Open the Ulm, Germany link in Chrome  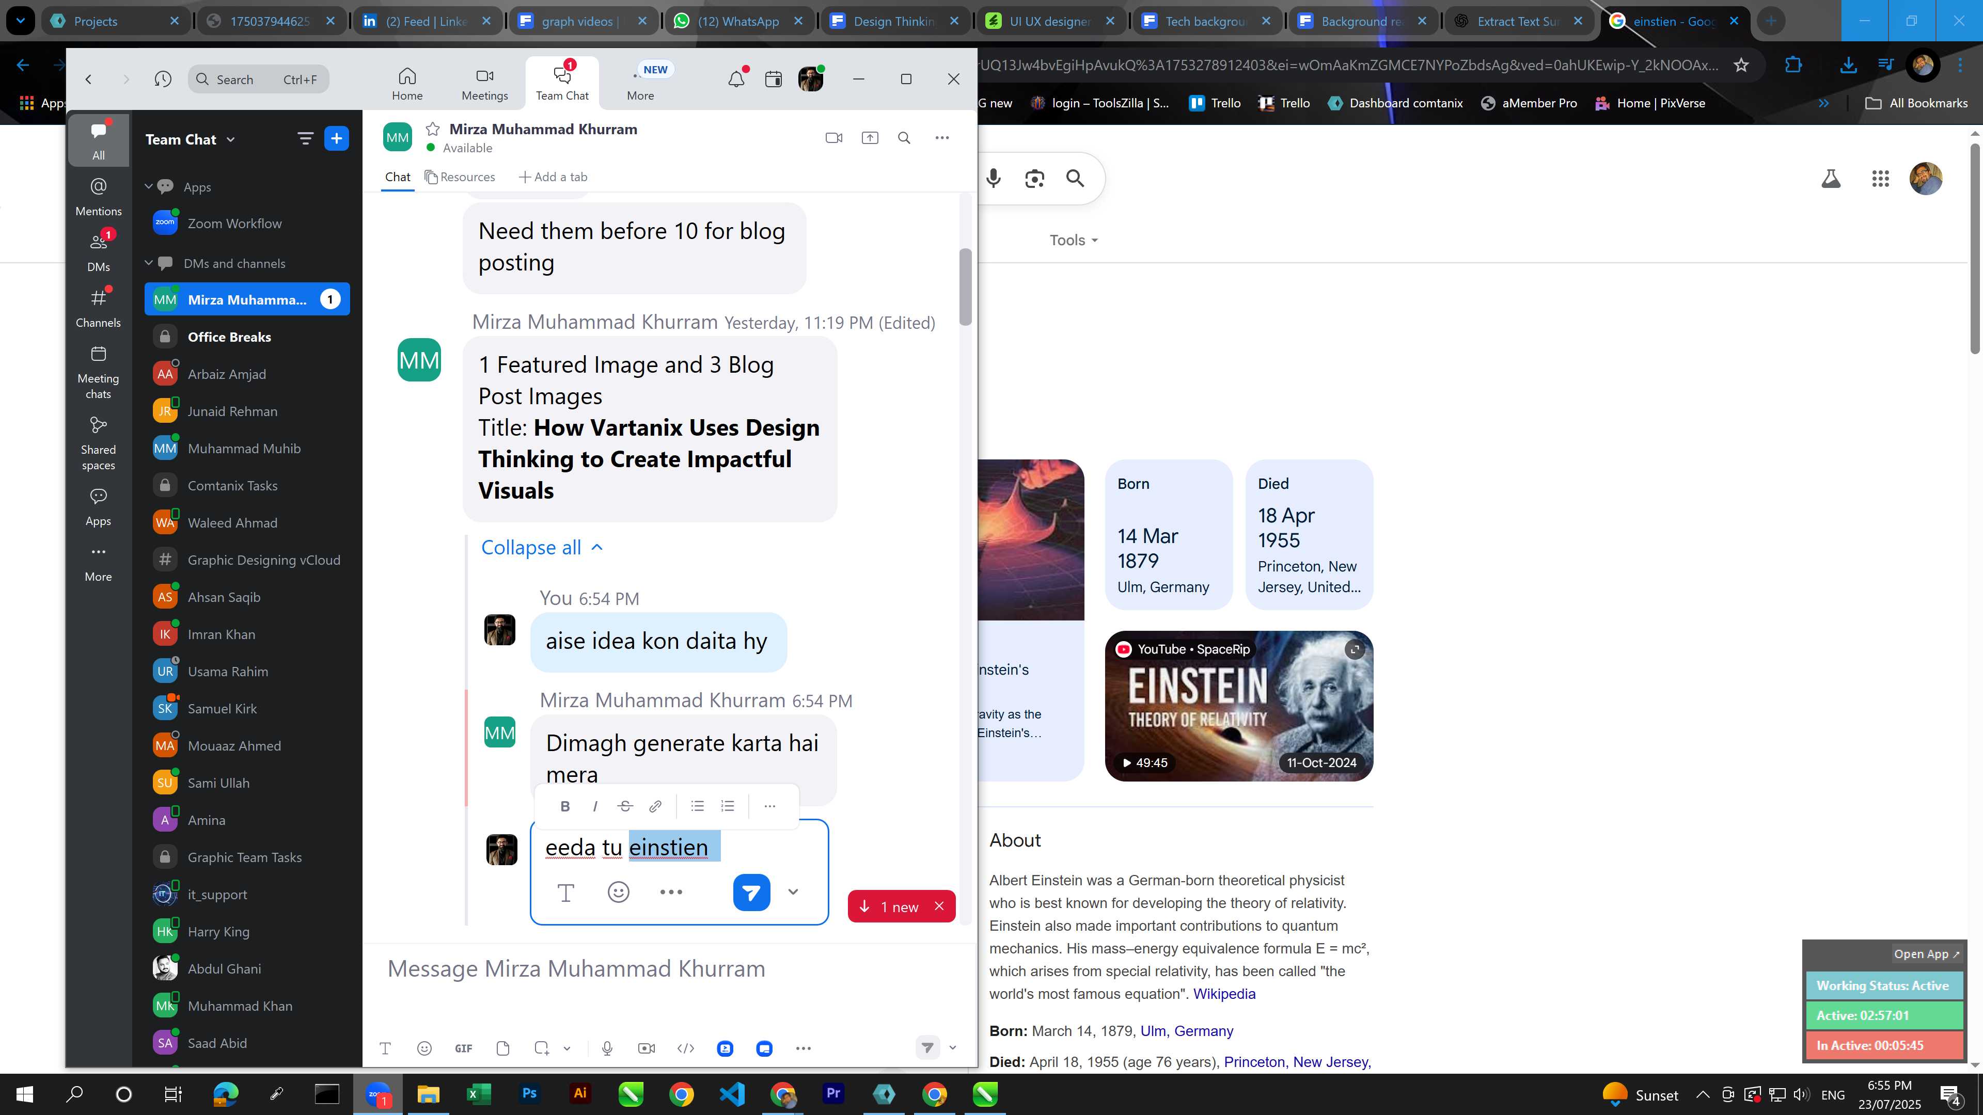(x=1186, y=1031)
